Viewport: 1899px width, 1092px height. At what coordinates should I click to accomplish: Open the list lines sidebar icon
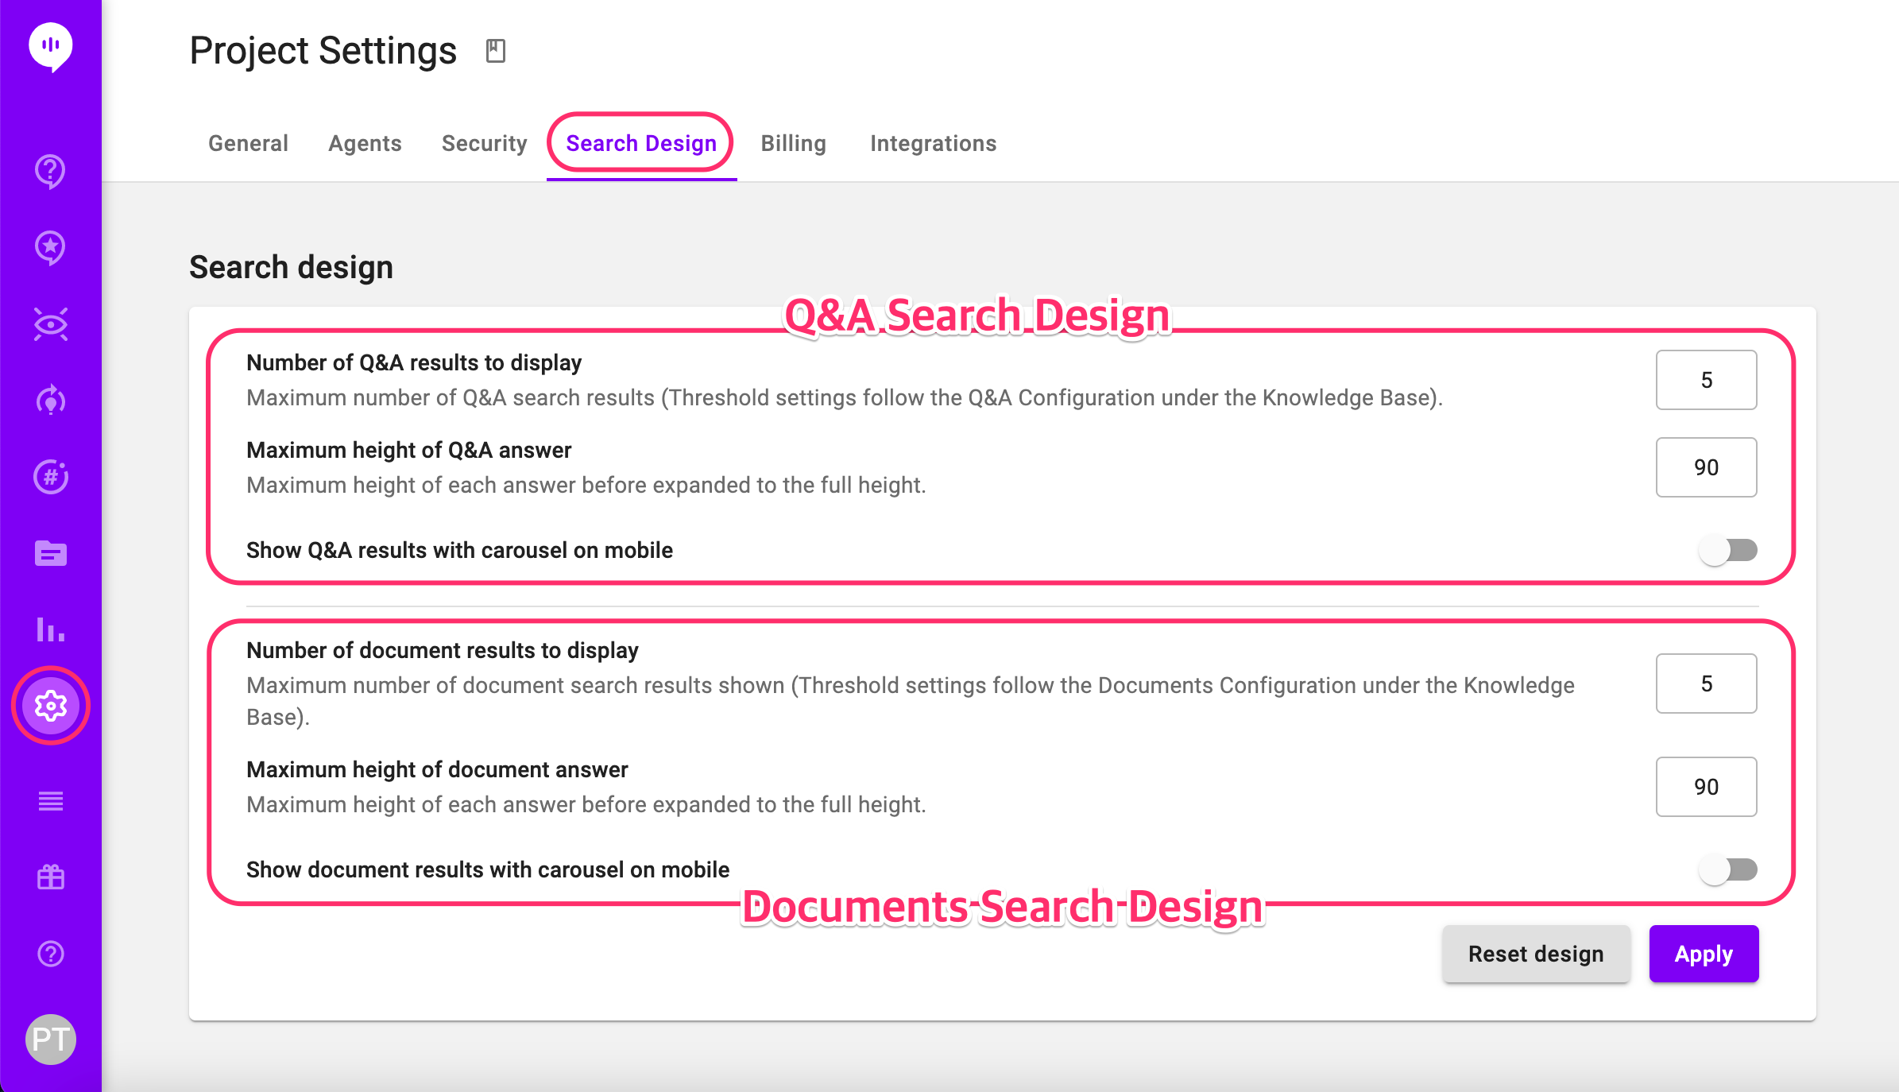pos(50,801)
